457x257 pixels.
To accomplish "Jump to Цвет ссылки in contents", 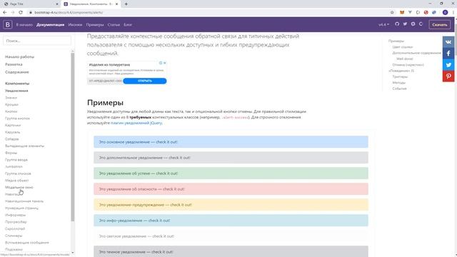I will [x=402, y=47].
